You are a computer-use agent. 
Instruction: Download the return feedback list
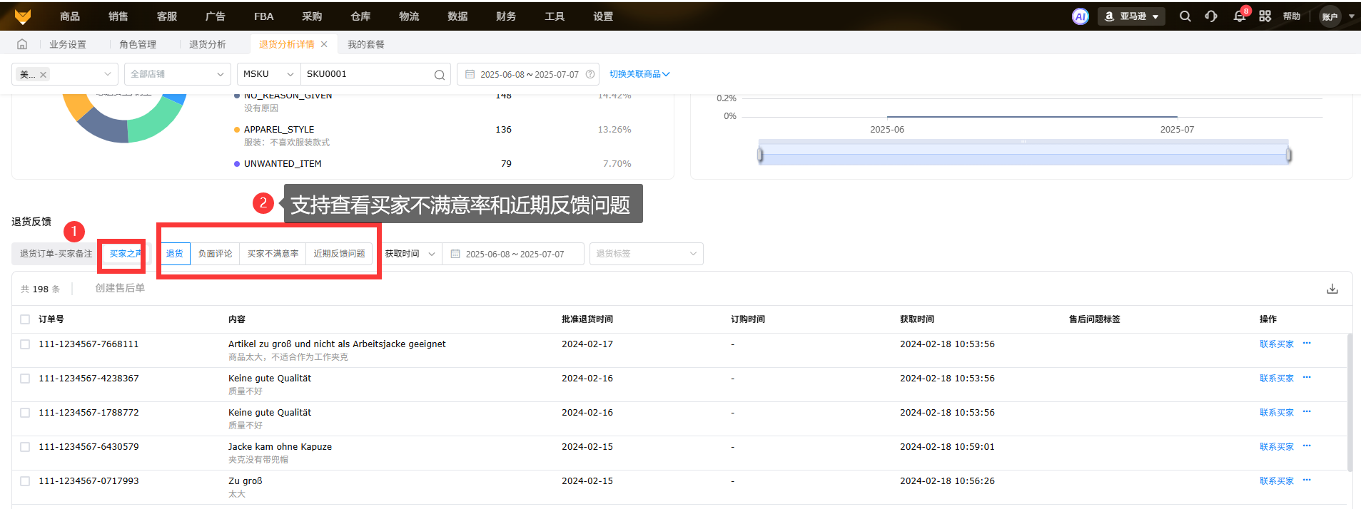click(1332, 289)
